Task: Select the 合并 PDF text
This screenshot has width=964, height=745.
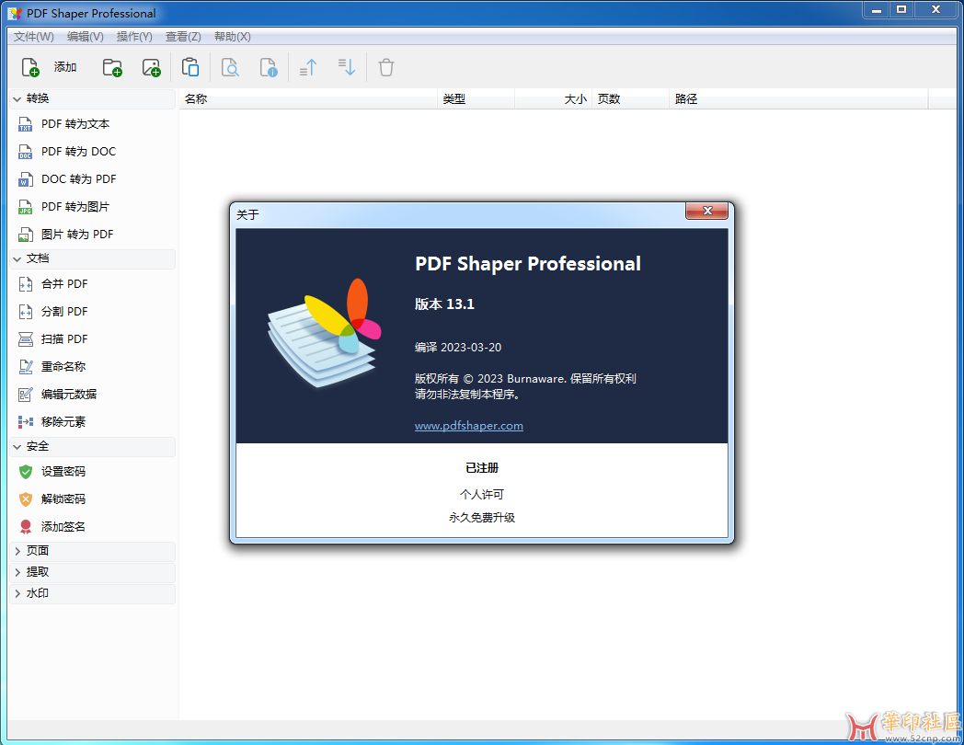Action: pos(64,284)
